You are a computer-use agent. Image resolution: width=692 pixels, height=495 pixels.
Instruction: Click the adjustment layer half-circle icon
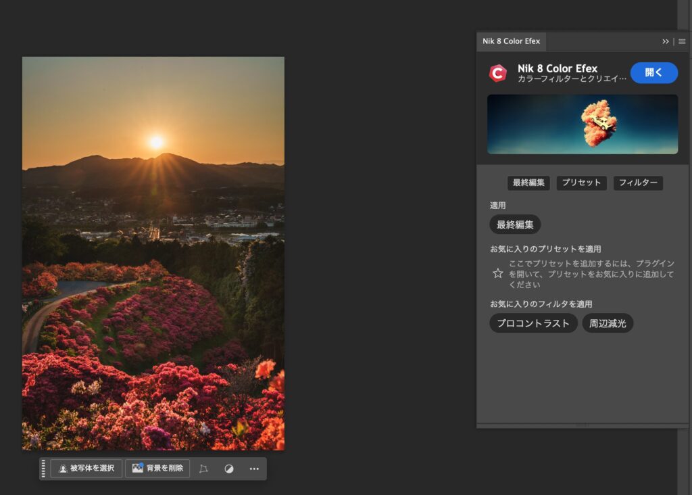[229, 469]
